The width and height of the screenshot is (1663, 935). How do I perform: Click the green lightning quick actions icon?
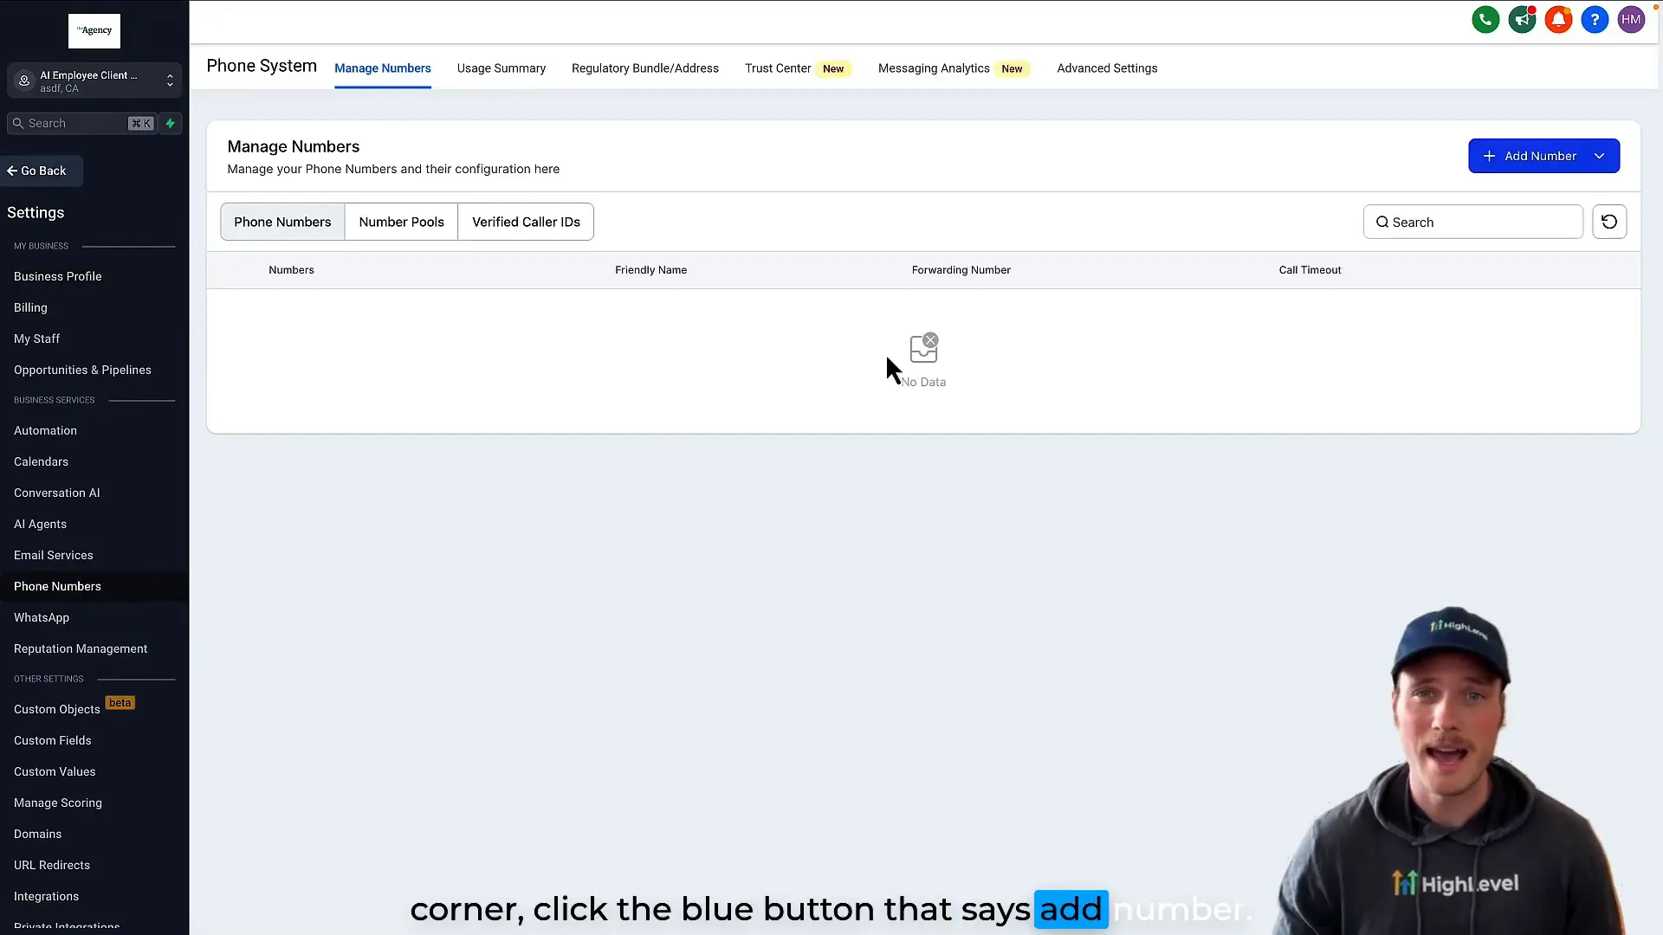[x=171, y=123]
